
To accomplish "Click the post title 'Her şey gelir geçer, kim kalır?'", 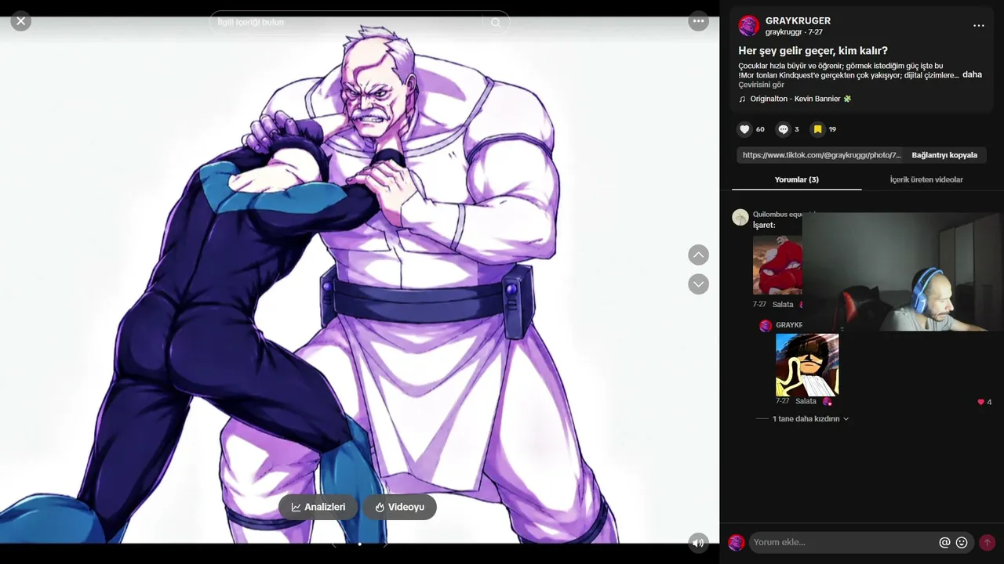I will [x=813, y=51].
